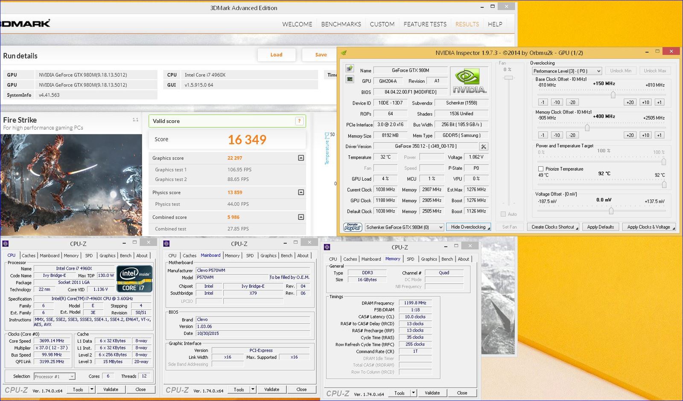Open the Schenker GeForce GTX 980M GPU selector
The image size is (683, 401).
tap(404, 227)
